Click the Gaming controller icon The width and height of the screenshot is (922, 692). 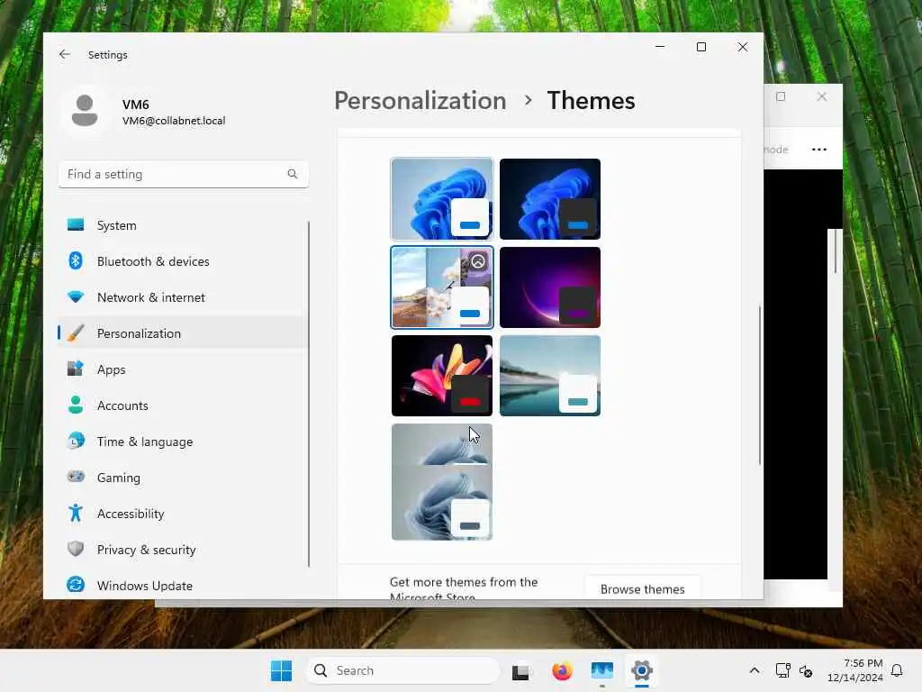[x=76, y=477]
